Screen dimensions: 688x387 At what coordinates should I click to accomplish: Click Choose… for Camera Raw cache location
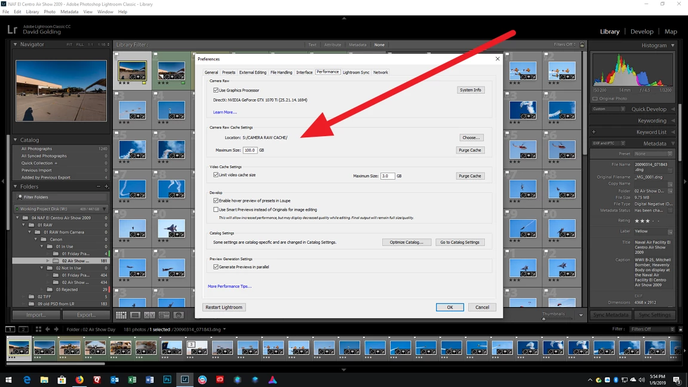point(471,138)
